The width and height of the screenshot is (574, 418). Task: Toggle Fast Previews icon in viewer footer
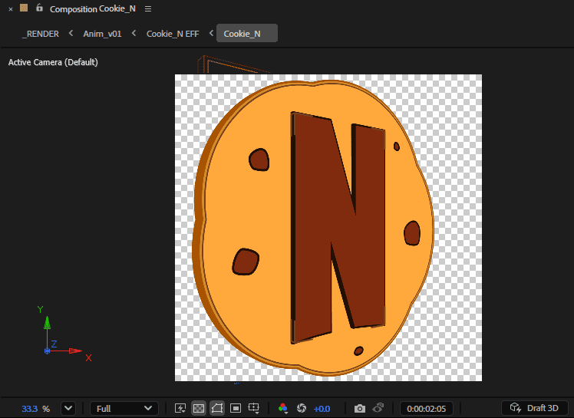tap(180, 408)
